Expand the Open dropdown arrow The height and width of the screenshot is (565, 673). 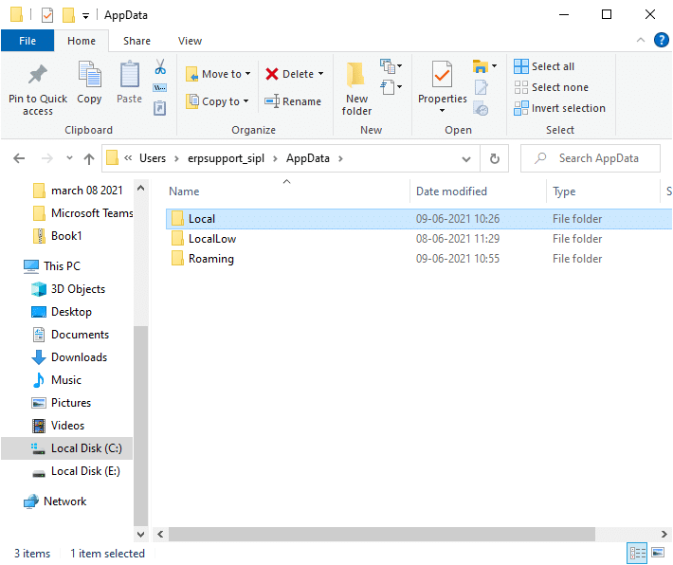495,66
